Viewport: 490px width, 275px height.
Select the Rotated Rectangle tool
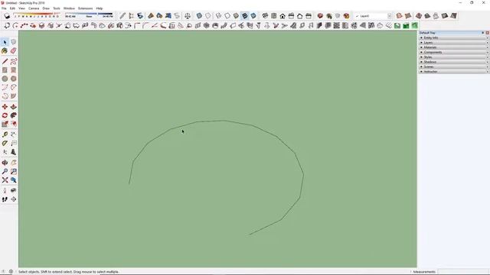(x=14, y=70)
